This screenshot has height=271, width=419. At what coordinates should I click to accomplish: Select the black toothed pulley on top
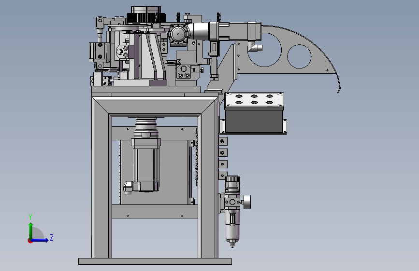pyautogui.click(x=146, y=18)
